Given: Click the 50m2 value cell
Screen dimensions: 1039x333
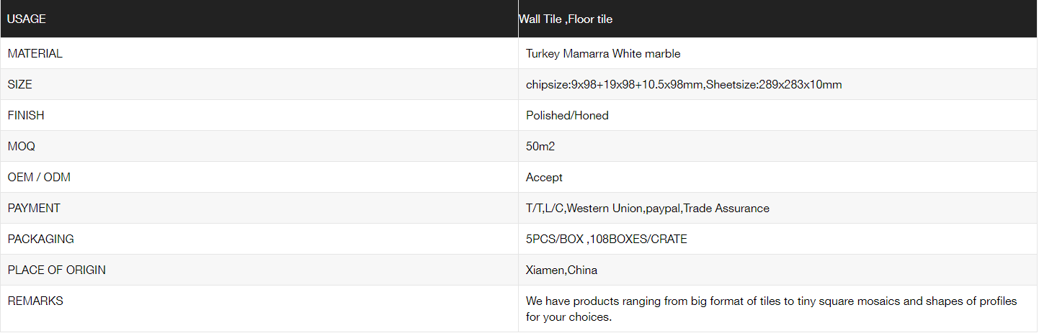Looking at the screenshot, I should coord(540,146).
